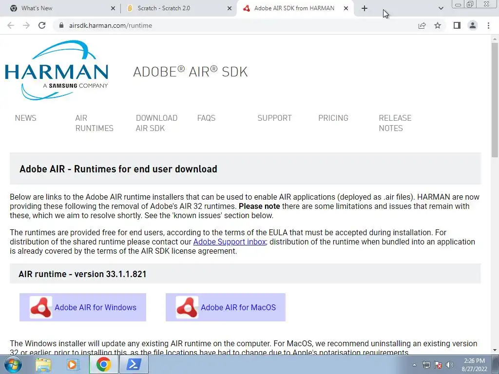Click the network tray icon
Image resolution: width=499 pixels, height=374 pixels.
coord(426,365)
